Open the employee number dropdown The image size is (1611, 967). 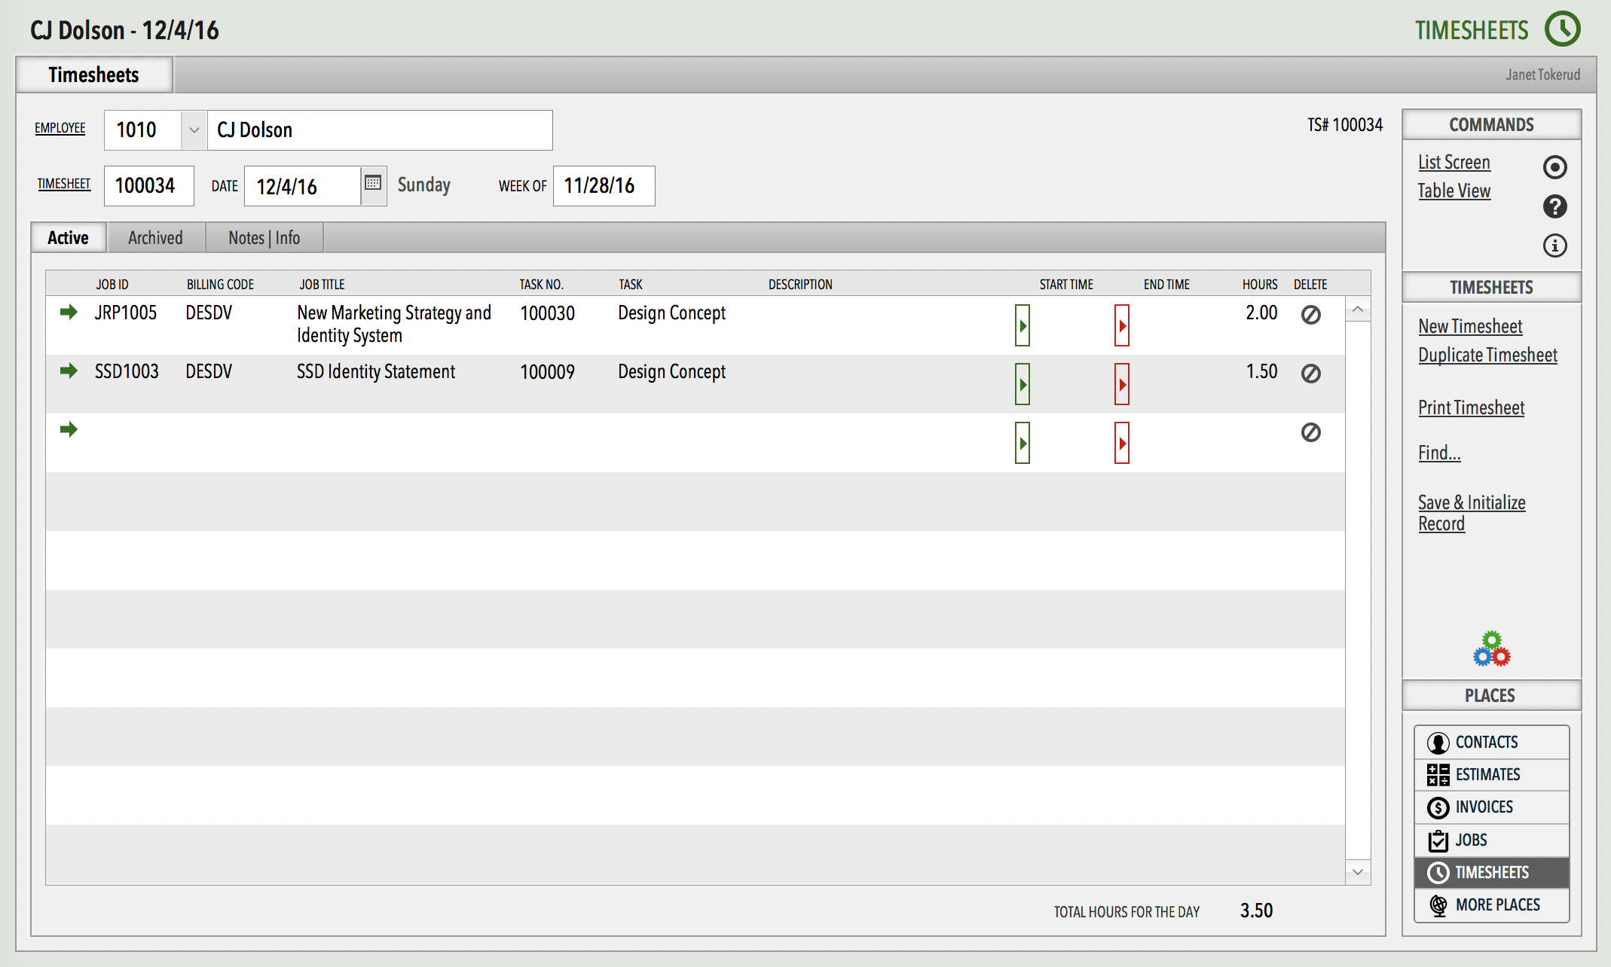[194, 130]
